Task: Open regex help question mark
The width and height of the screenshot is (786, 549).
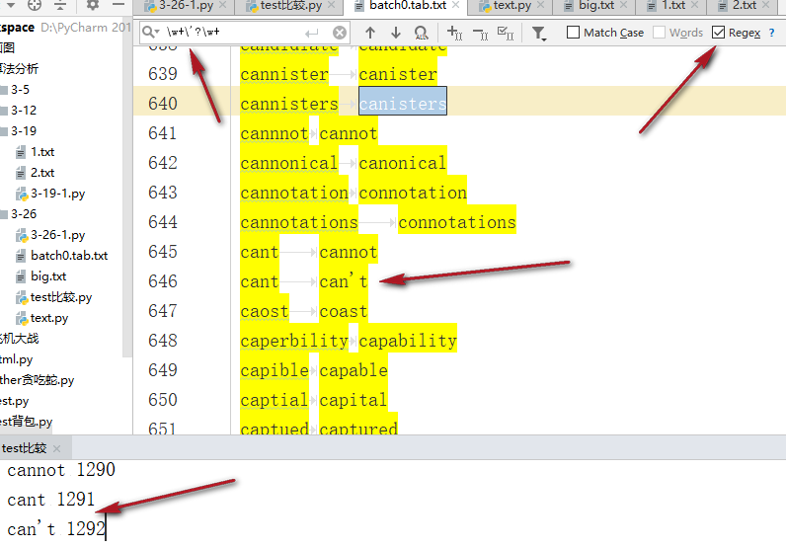Action: [x=771, y=34]
